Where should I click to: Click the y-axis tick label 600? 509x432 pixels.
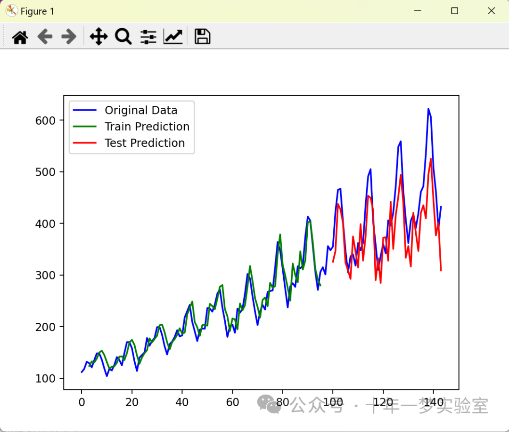pyautogui.click(x=45, y=120)
